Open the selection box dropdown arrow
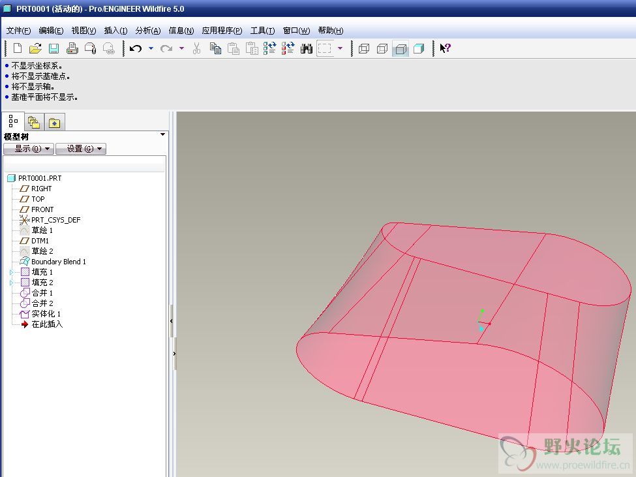This screenshot has height=477, width=636. [x=340, y=48]
